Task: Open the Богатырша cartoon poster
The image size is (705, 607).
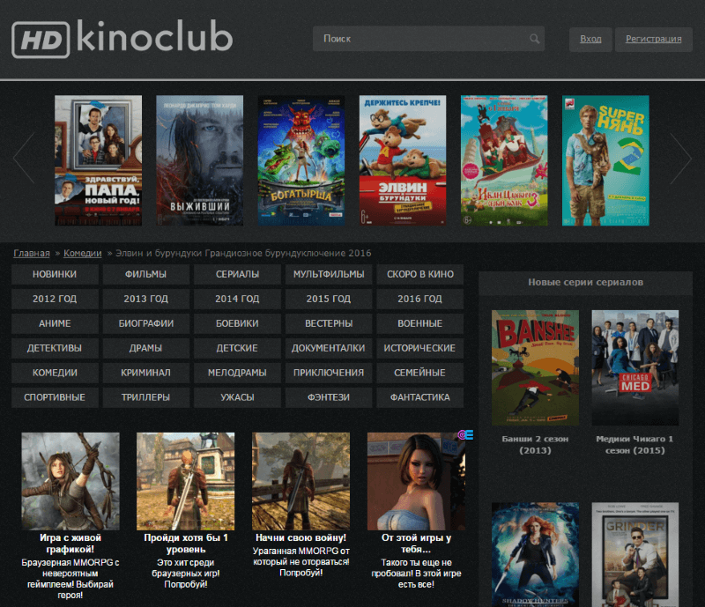Action: click(x=301, y=160)
